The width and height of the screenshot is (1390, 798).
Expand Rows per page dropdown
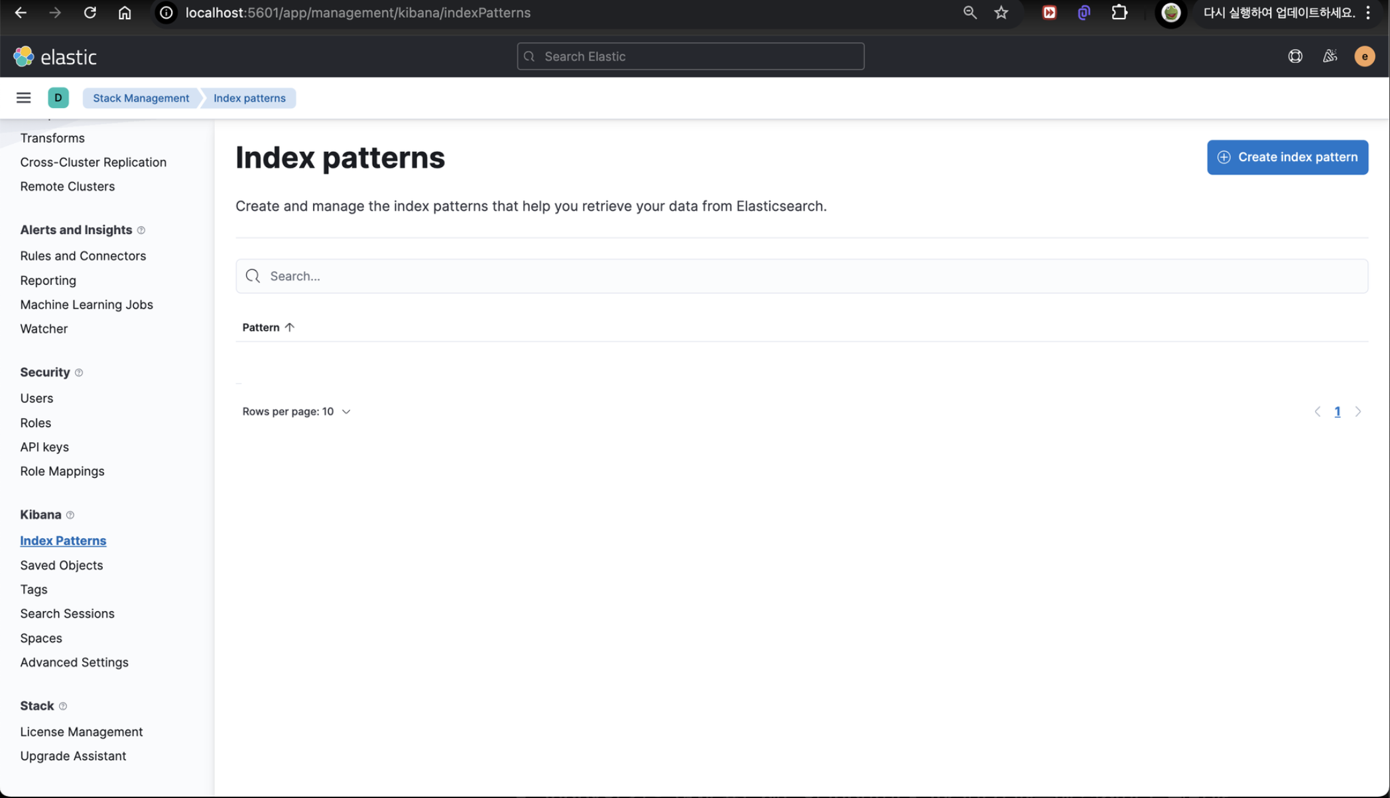296,412
